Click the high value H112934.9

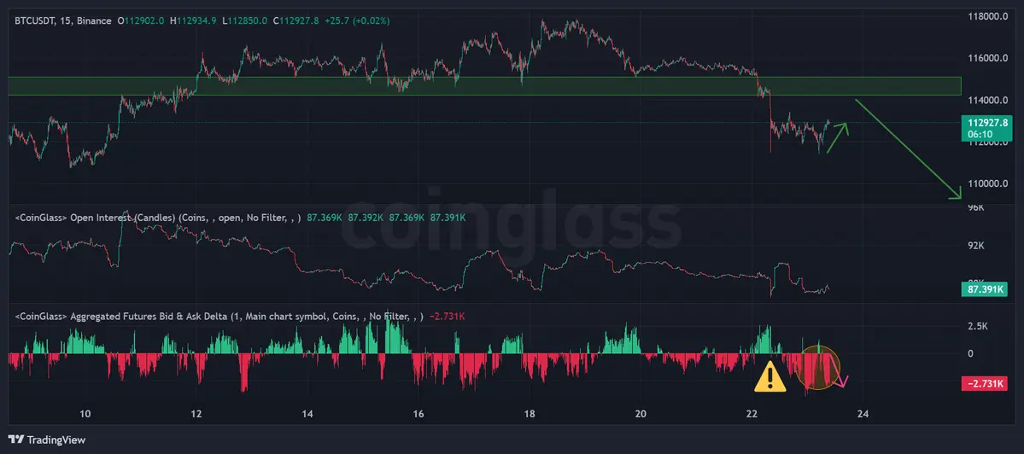tap(195, 20)
